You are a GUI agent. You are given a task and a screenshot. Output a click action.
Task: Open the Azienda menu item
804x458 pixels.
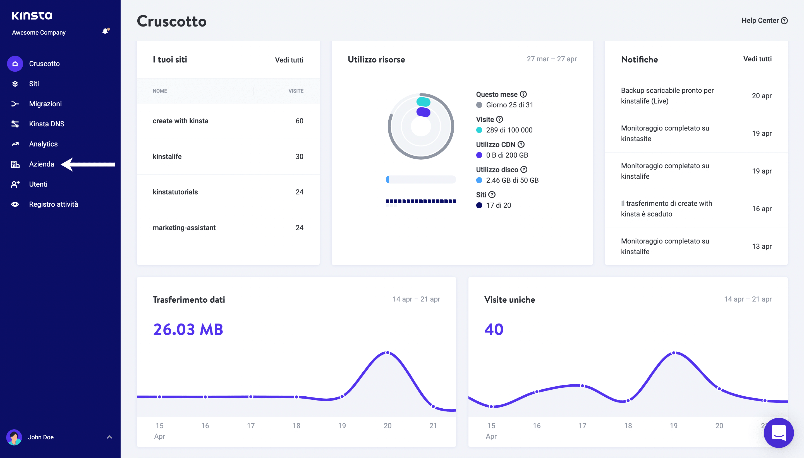[x=42, y=164]
